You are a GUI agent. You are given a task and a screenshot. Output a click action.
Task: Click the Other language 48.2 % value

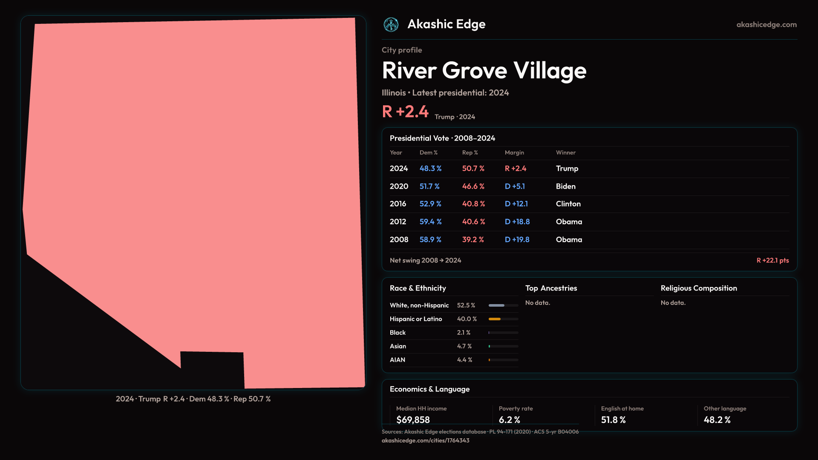click(x=717, y=420)
